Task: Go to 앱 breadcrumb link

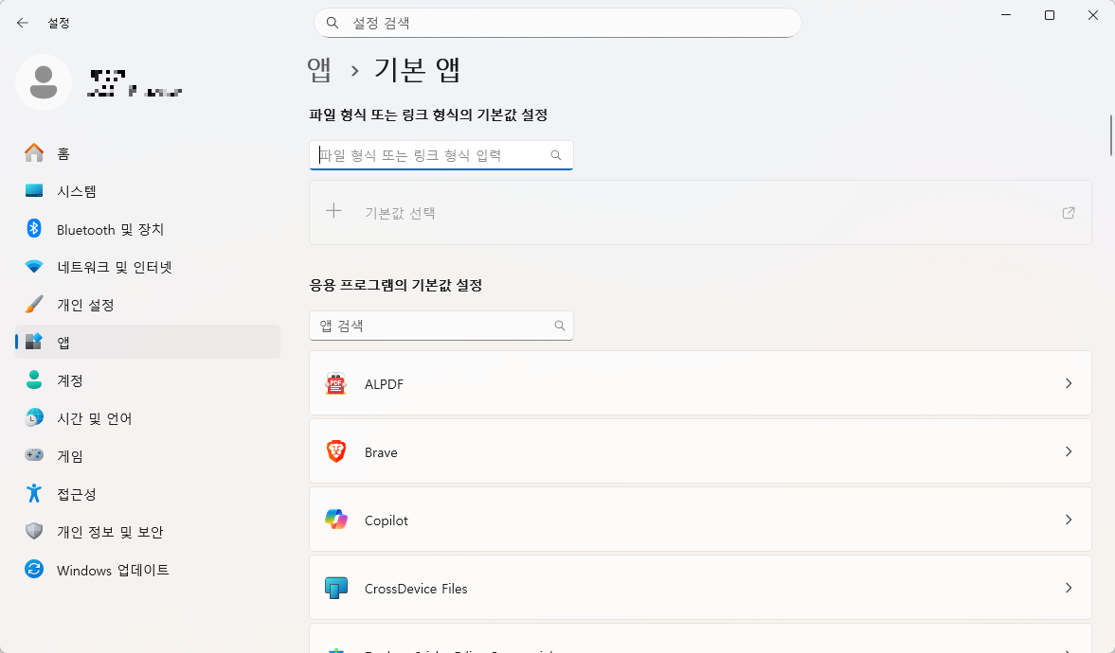Action: pos(319,70)
